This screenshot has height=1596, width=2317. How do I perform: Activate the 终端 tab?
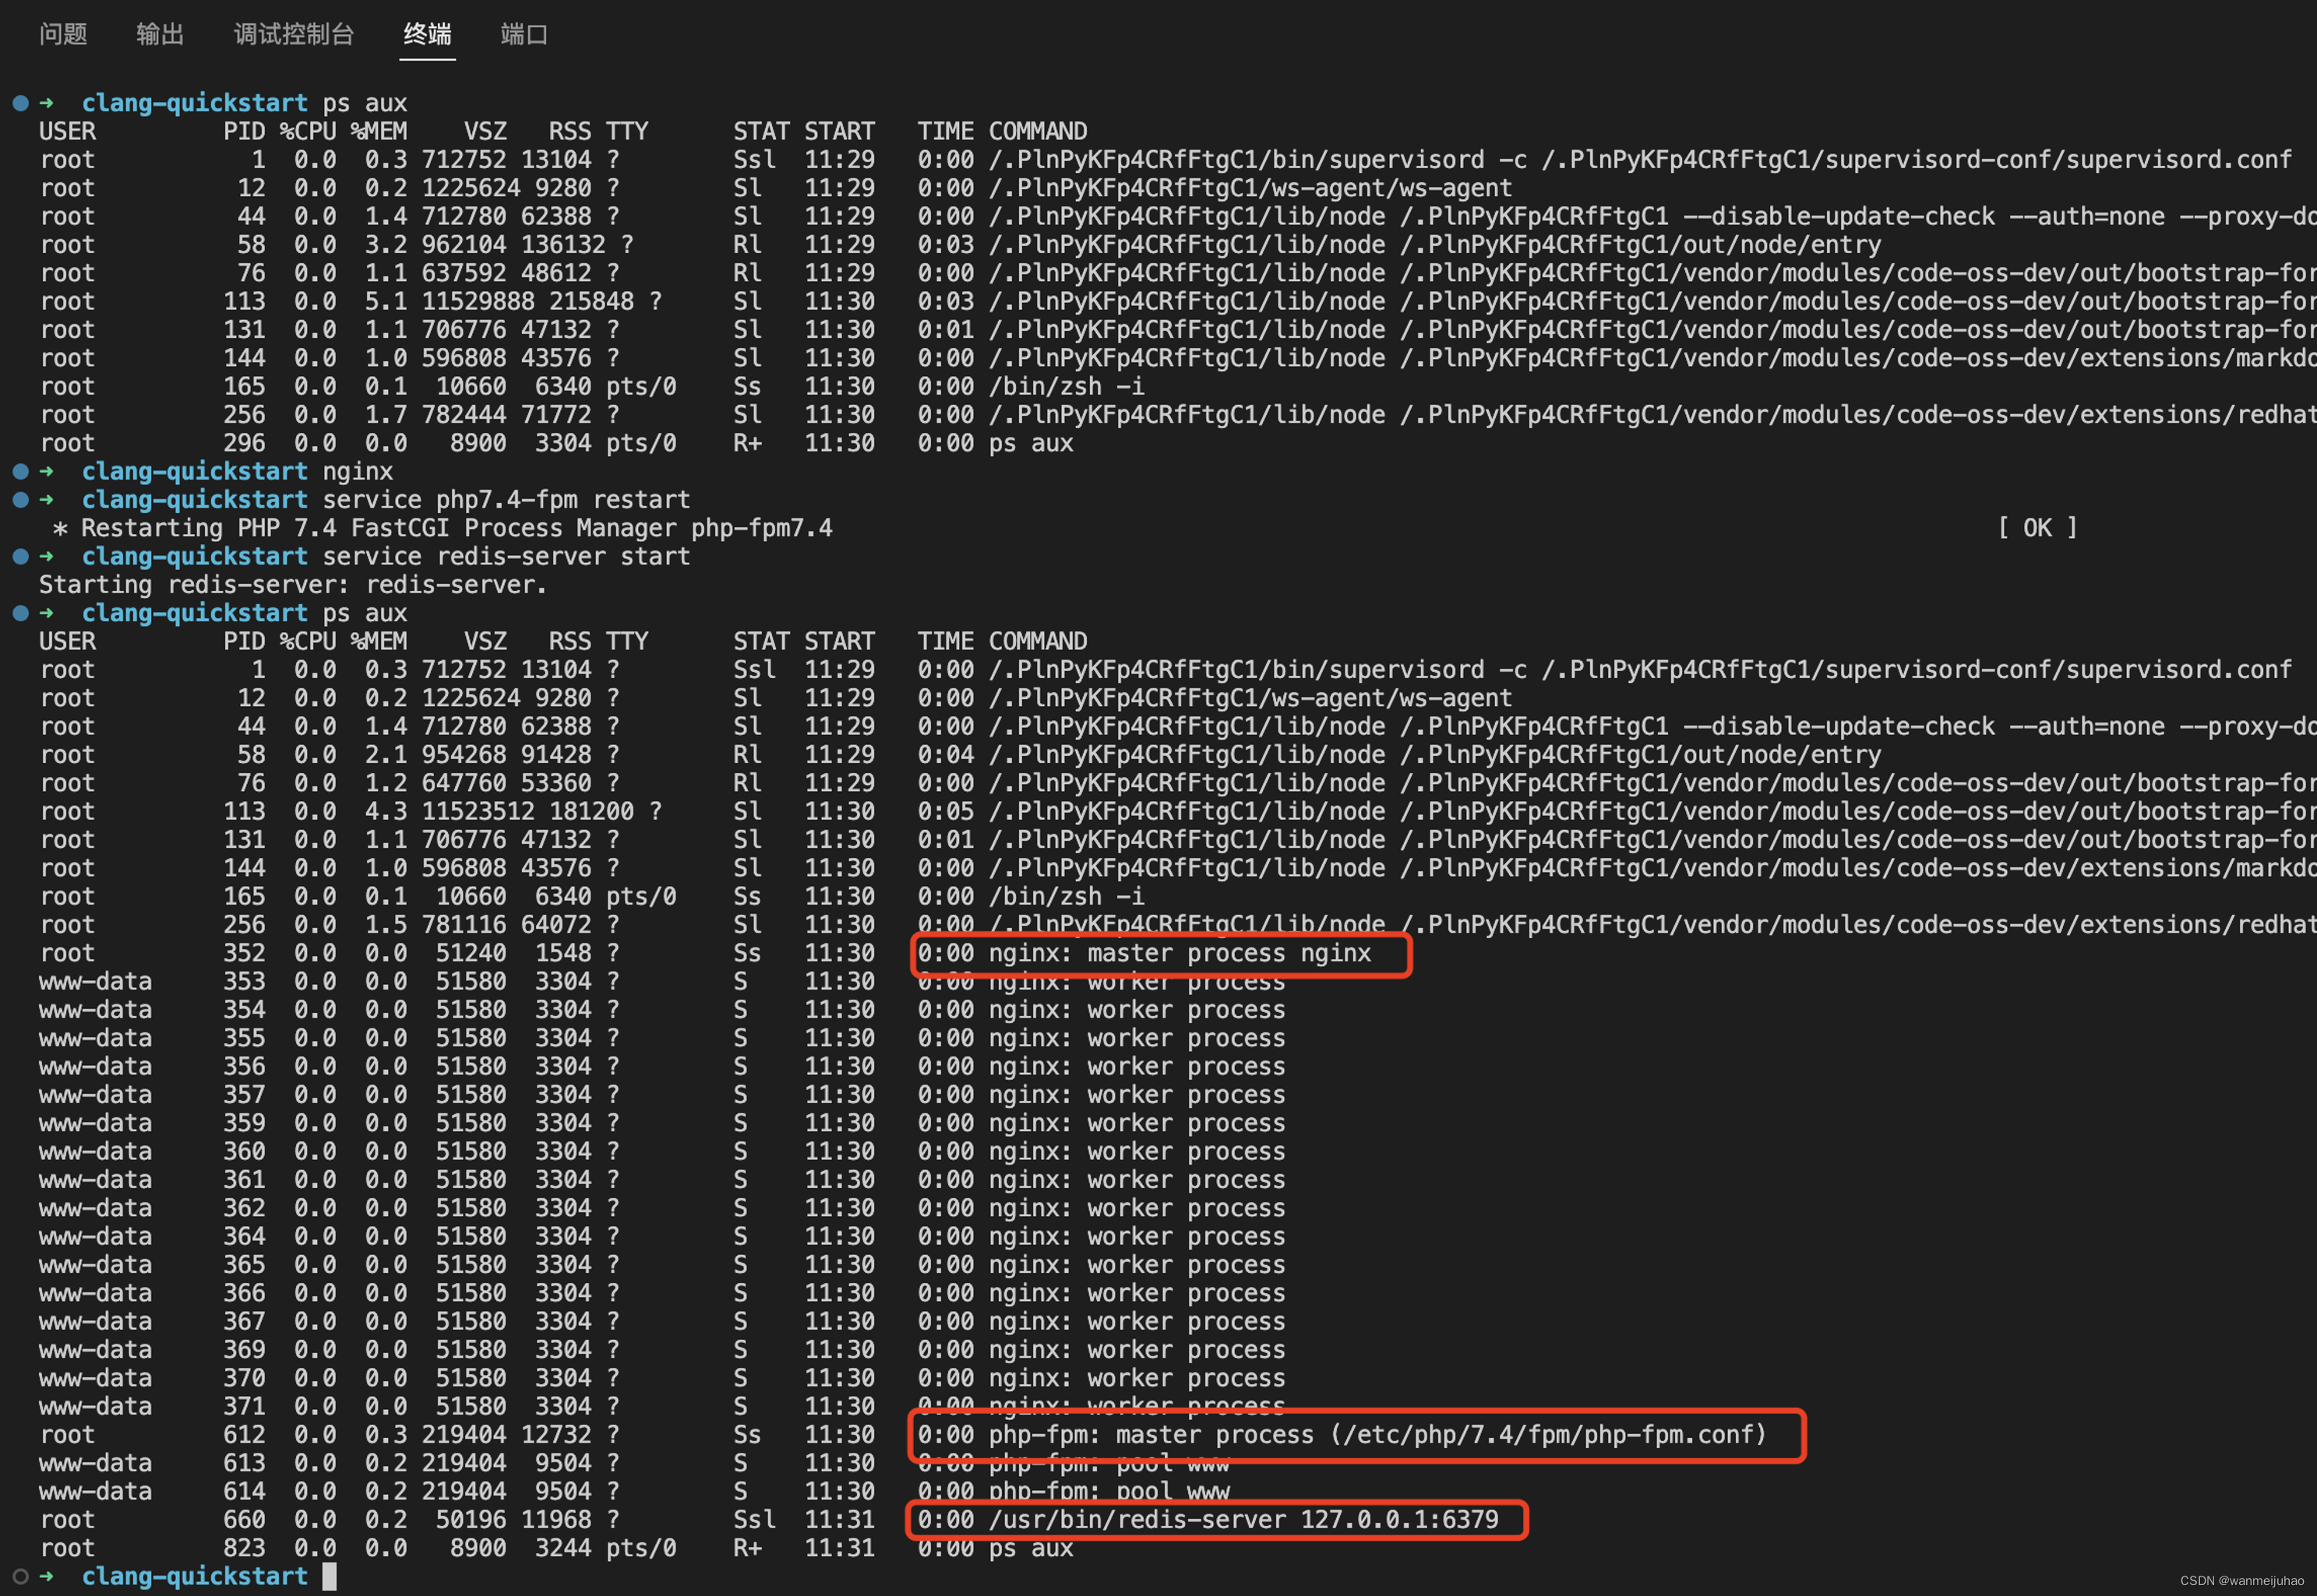427,34
